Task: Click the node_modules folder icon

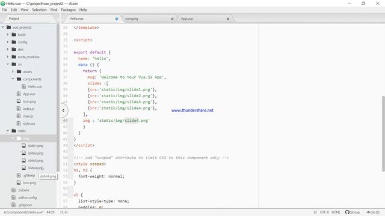Action: click(x=14, y=56)
